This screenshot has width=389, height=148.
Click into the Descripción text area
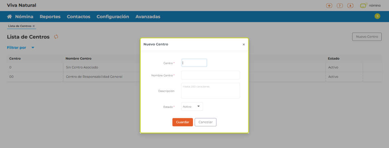[x=210, y=91]
